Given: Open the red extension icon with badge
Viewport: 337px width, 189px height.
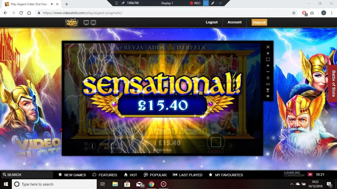Looking at the screenshot, I should point(305,13).
